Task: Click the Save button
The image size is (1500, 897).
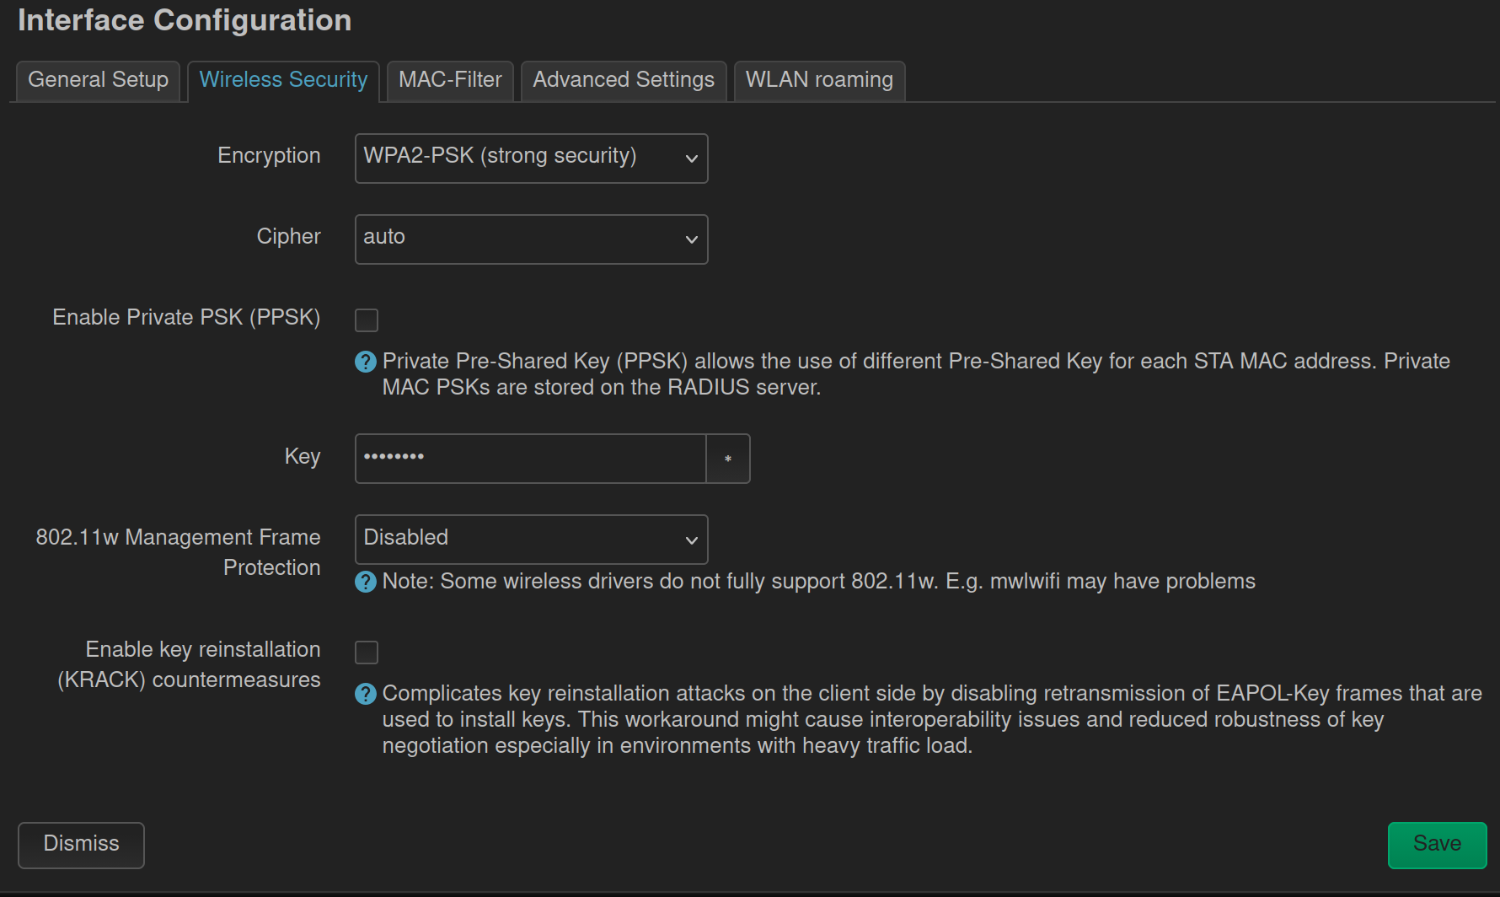Action: (1437, 845)
